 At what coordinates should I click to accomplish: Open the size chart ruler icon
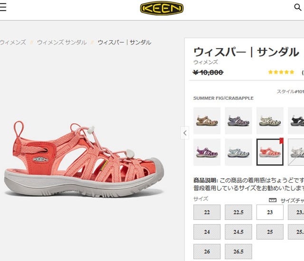tap(272, 200)
